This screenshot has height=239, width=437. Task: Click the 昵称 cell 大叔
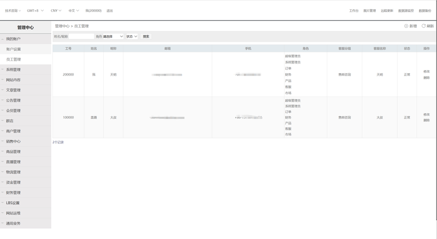[113, 118]
